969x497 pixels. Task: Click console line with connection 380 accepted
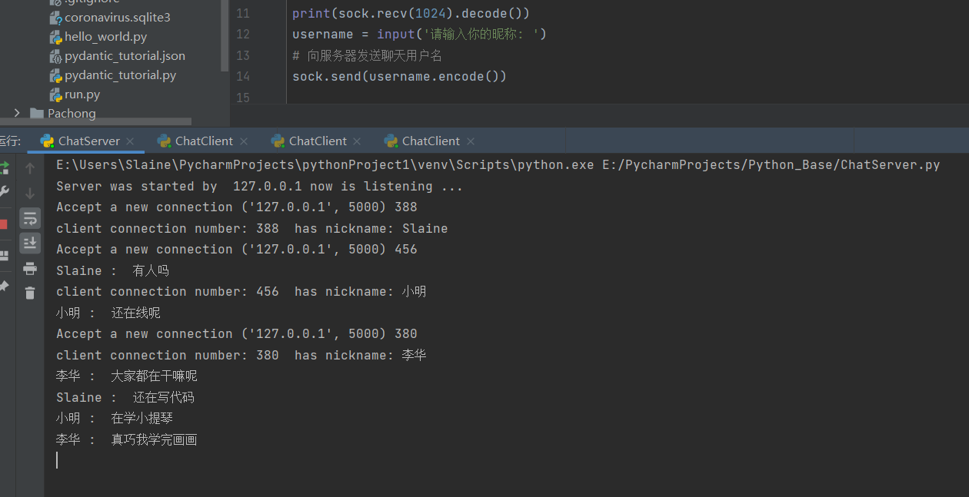pyautogui.click(x=237, y=333)
